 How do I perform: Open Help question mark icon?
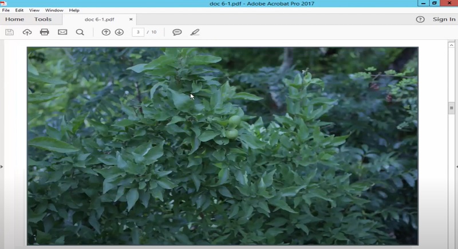pyautogui.click(x=420, y=19)
